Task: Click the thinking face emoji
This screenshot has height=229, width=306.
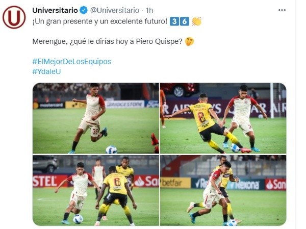Action: tap(189, 41)
